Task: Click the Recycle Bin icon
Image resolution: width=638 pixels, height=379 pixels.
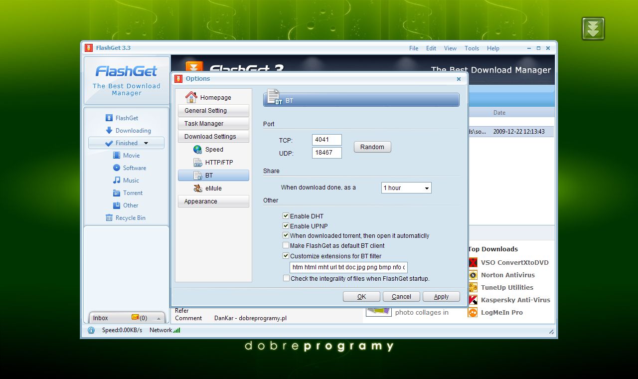Action: click(109, 218)
